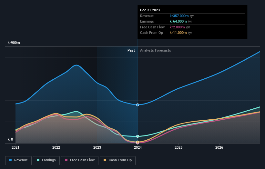Click the Cash From Op label in tooltip
This screenshot has height=169, width=265.
pos(151,33)
